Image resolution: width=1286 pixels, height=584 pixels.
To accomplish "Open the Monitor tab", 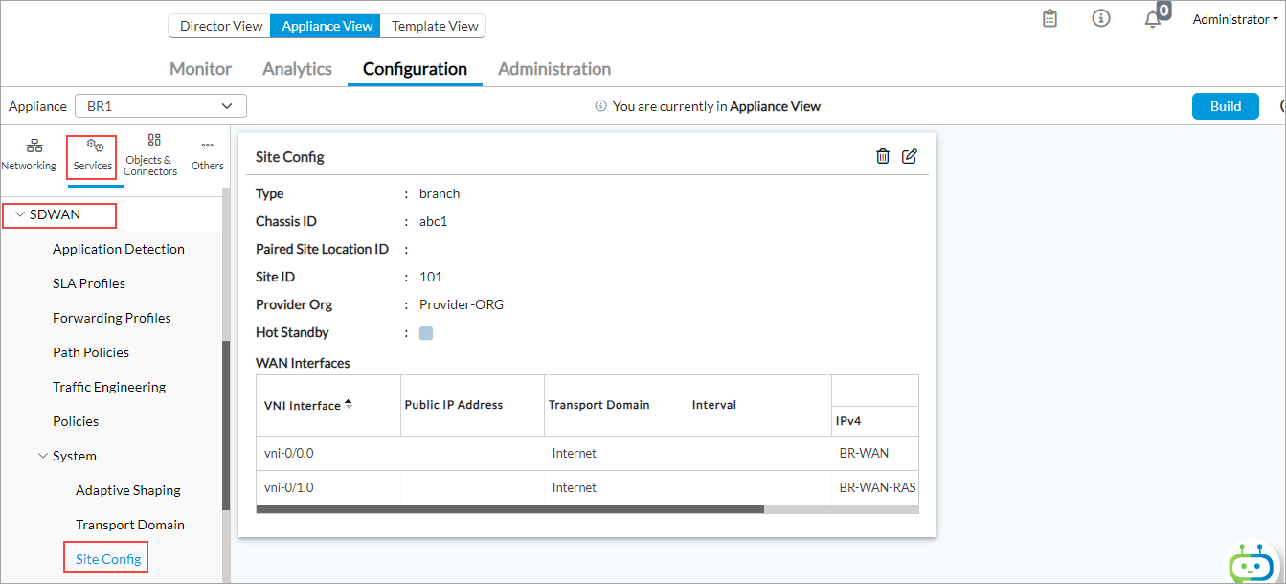I will (199, 68).
